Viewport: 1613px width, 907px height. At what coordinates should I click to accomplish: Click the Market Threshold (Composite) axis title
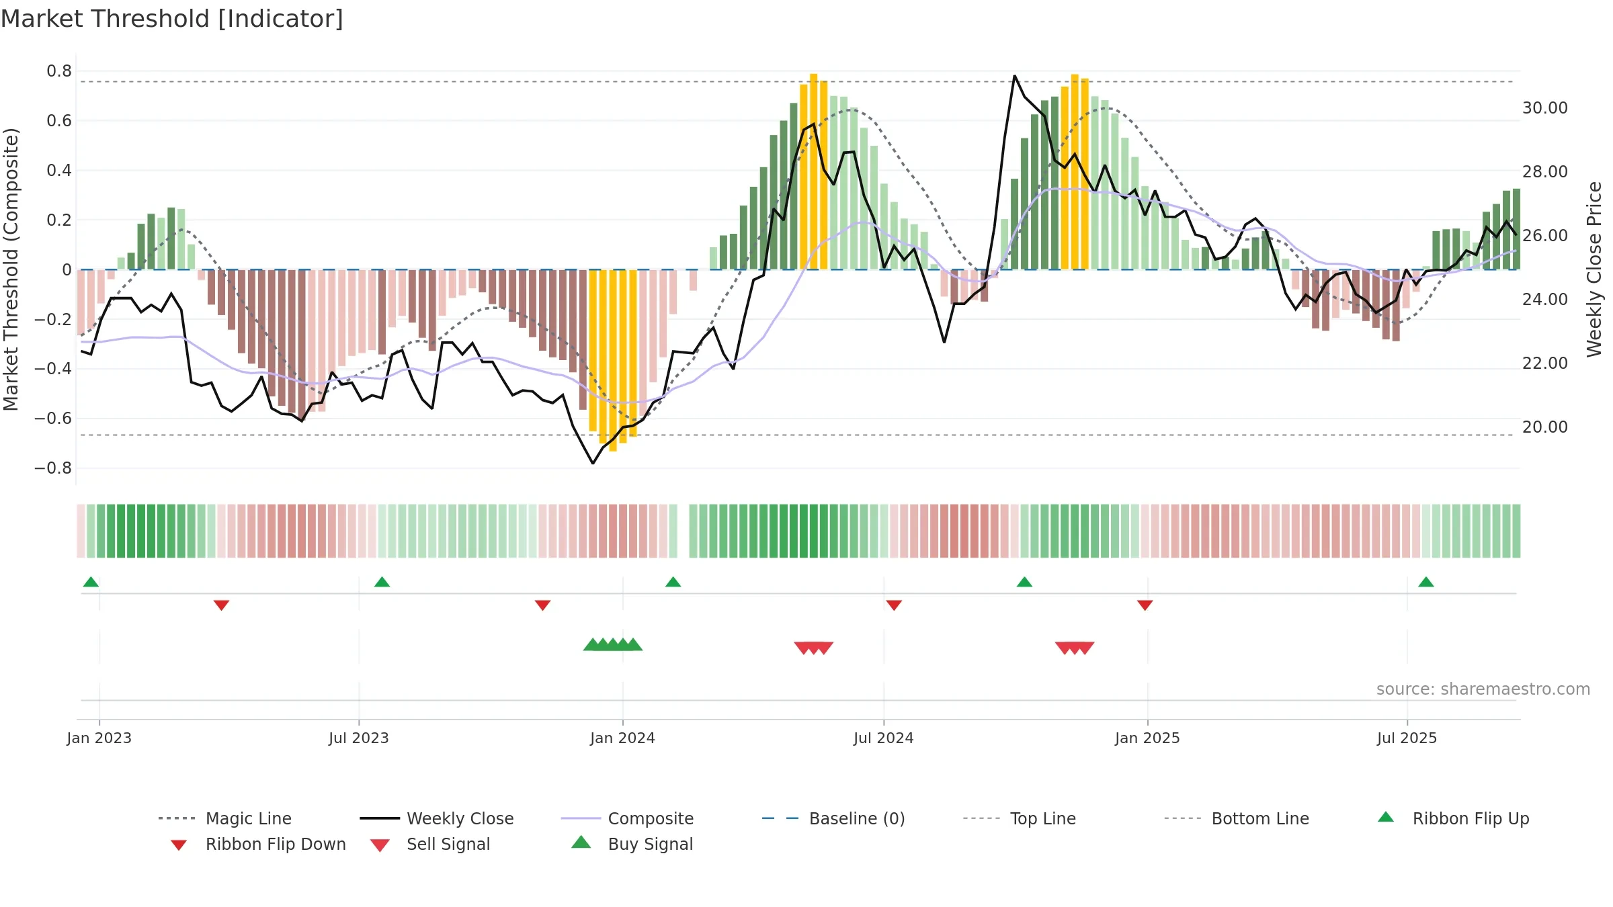(x=11, y=269)
